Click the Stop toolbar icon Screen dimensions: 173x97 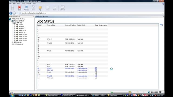click(x=19, y=7)
